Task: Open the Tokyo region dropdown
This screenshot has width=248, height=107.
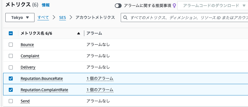Action: [20, 18]
